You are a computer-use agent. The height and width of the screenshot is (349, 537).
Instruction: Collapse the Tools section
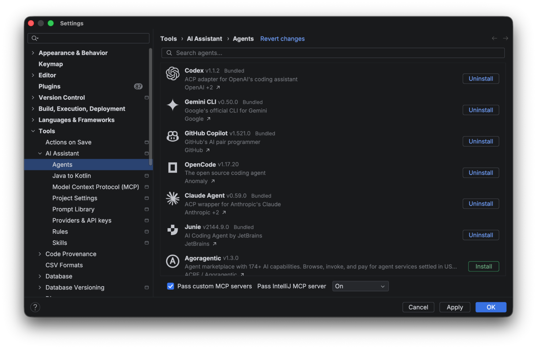tap(33, 131)
